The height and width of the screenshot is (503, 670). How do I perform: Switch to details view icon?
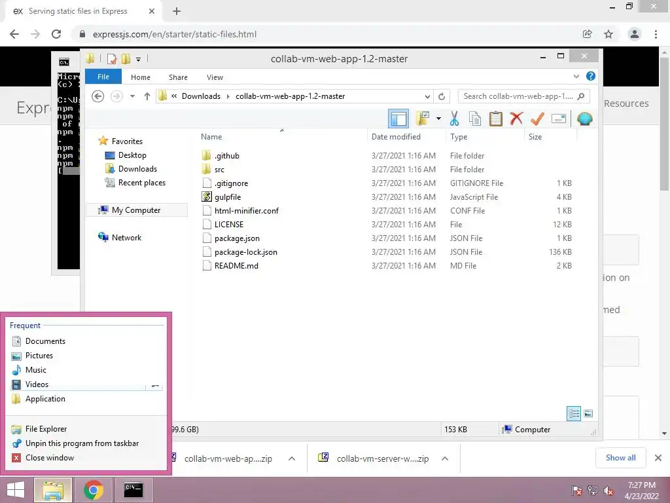coord(573,413)
